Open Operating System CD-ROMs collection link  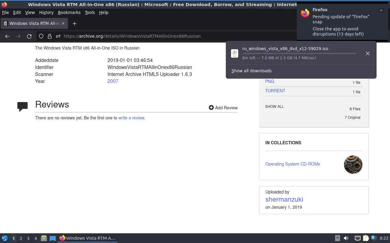coord(292,164)
